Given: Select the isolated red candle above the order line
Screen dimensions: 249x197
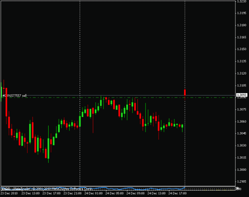Looking at the screenshot, I should pyautogui.click(x=185, y=92).
